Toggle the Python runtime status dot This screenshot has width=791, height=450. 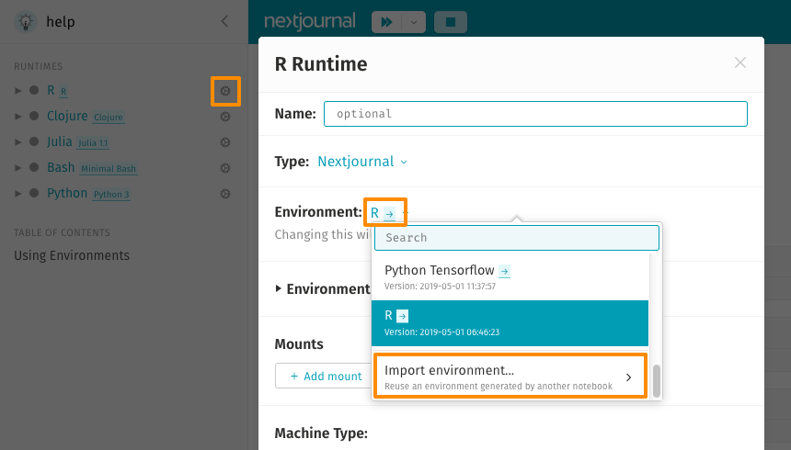point(34,193)
